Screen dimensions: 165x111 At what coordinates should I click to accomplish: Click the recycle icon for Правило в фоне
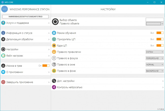[x=54, y=71]
